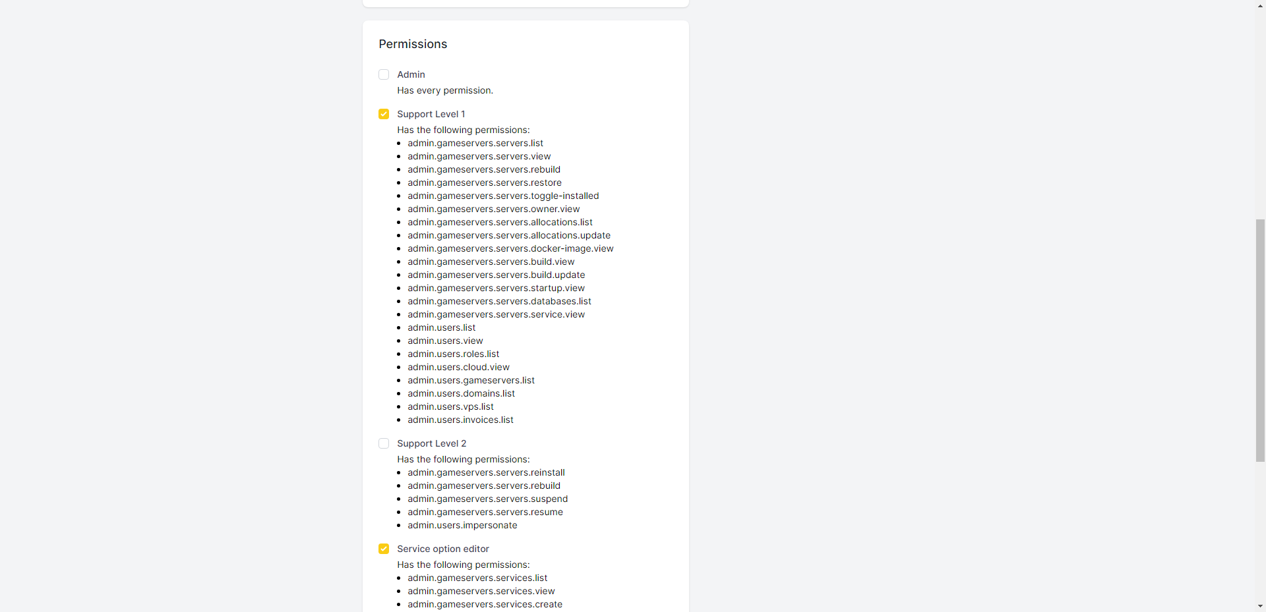Click the servers.toggle-installed permission entry
The height and width of the screenshot is (612, 1266).
pos(503,196)
